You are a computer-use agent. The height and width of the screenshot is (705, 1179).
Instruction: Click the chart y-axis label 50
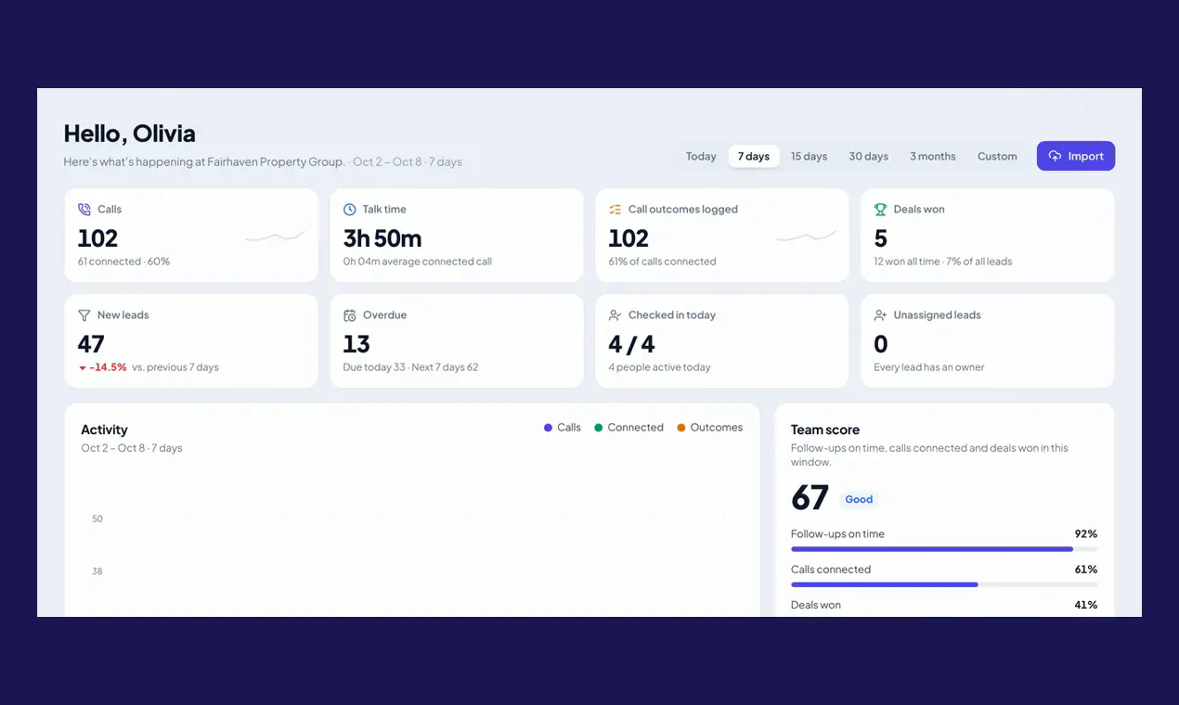97,519
